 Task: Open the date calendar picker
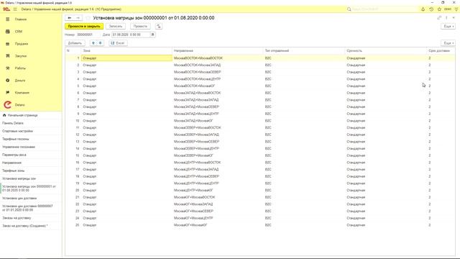(152, 35)
